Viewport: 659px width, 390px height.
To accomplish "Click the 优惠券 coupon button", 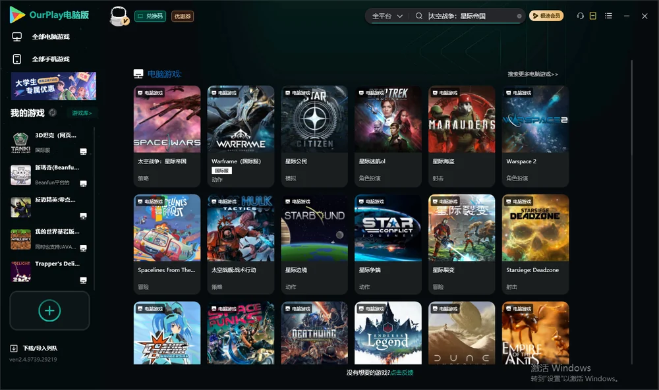I will (183, 16).
